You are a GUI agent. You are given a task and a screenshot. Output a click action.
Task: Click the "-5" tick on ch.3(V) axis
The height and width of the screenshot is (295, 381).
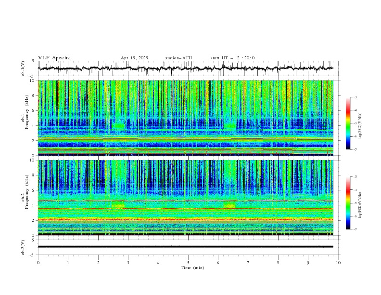point(33,255)
